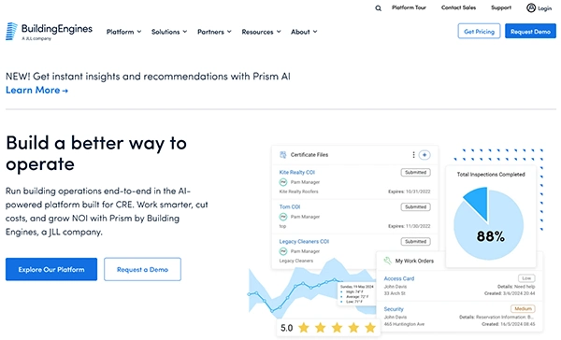Open the Legacy Cleaners COI entry
Viewport: 561px width, 340px height.
click(304, 241)
